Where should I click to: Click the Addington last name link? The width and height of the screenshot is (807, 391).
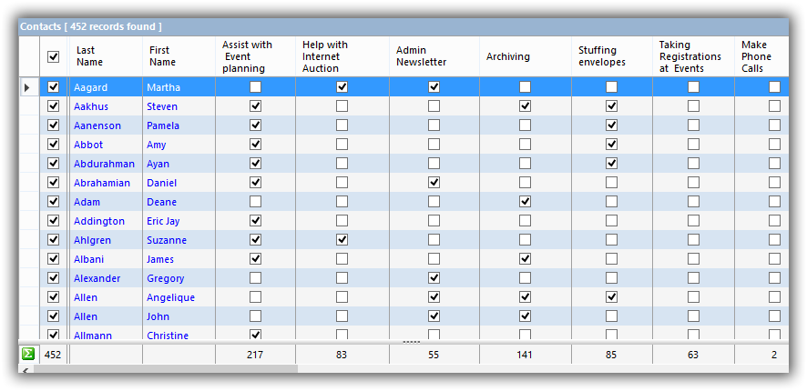pos(99,221)
